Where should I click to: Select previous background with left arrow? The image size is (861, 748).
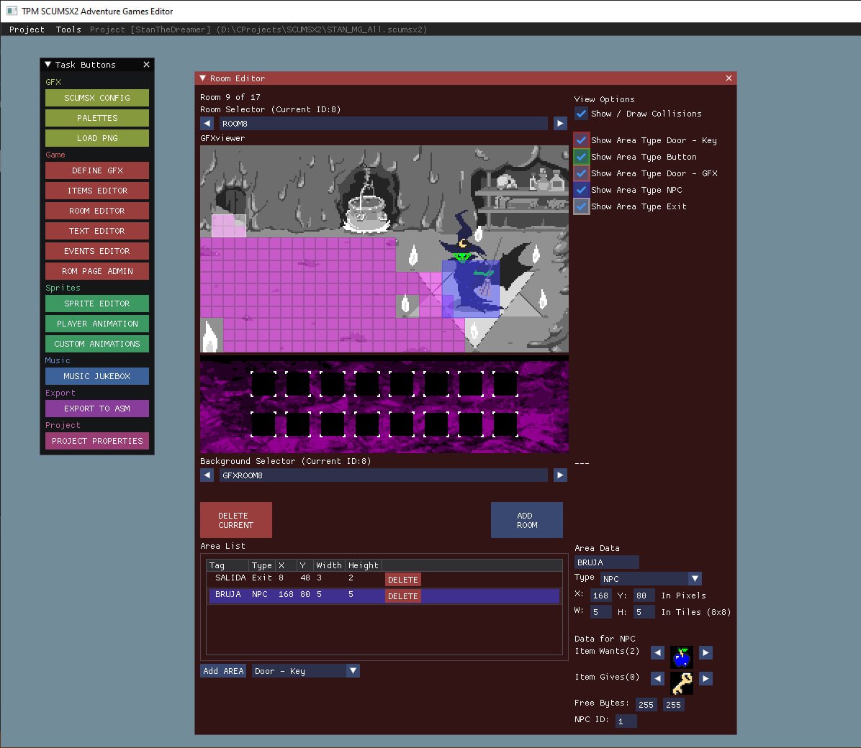[207, 475]
